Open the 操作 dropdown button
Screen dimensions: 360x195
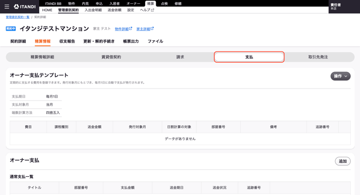coord(340,76)
